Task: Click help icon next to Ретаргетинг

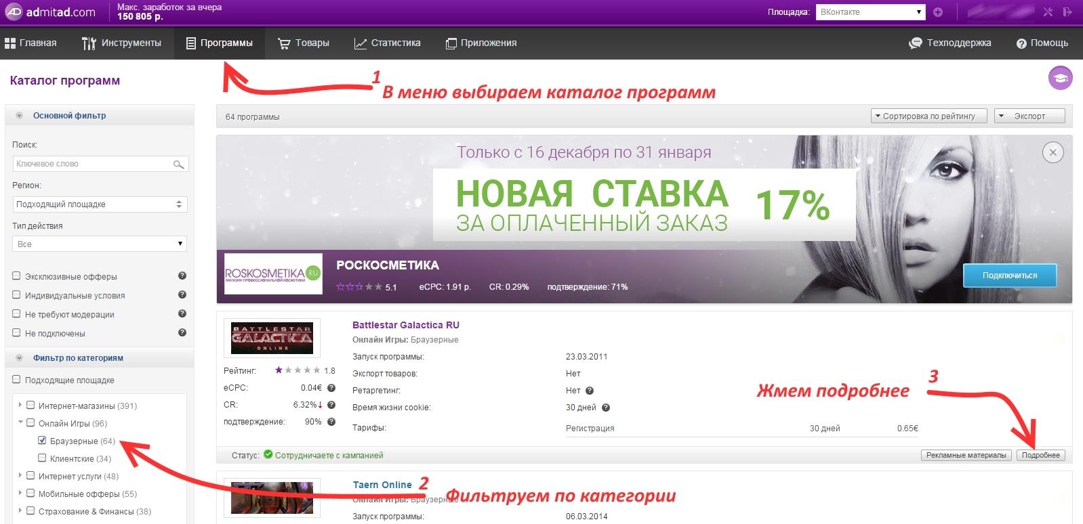Action: pos(590,391)
